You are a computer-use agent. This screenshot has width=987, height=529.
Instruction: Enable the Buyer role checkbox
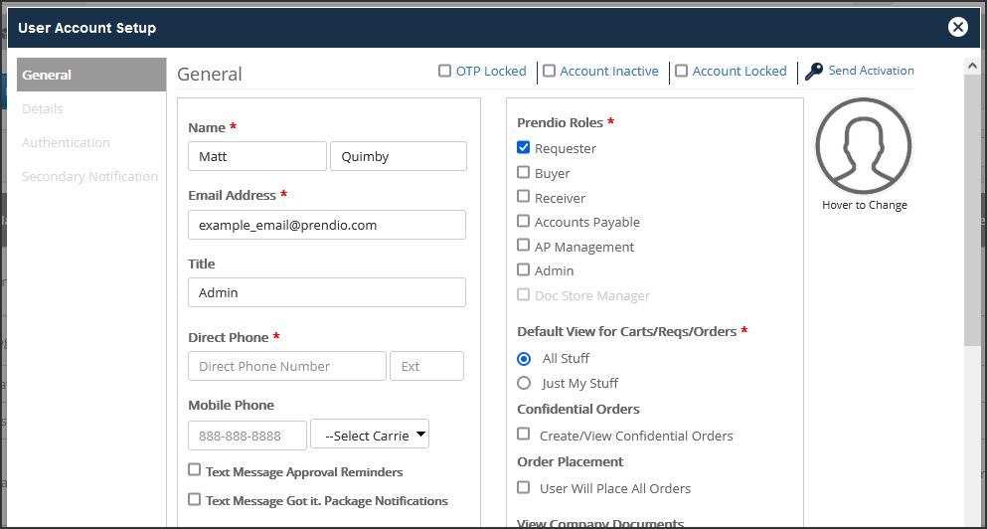click(523, 172)
